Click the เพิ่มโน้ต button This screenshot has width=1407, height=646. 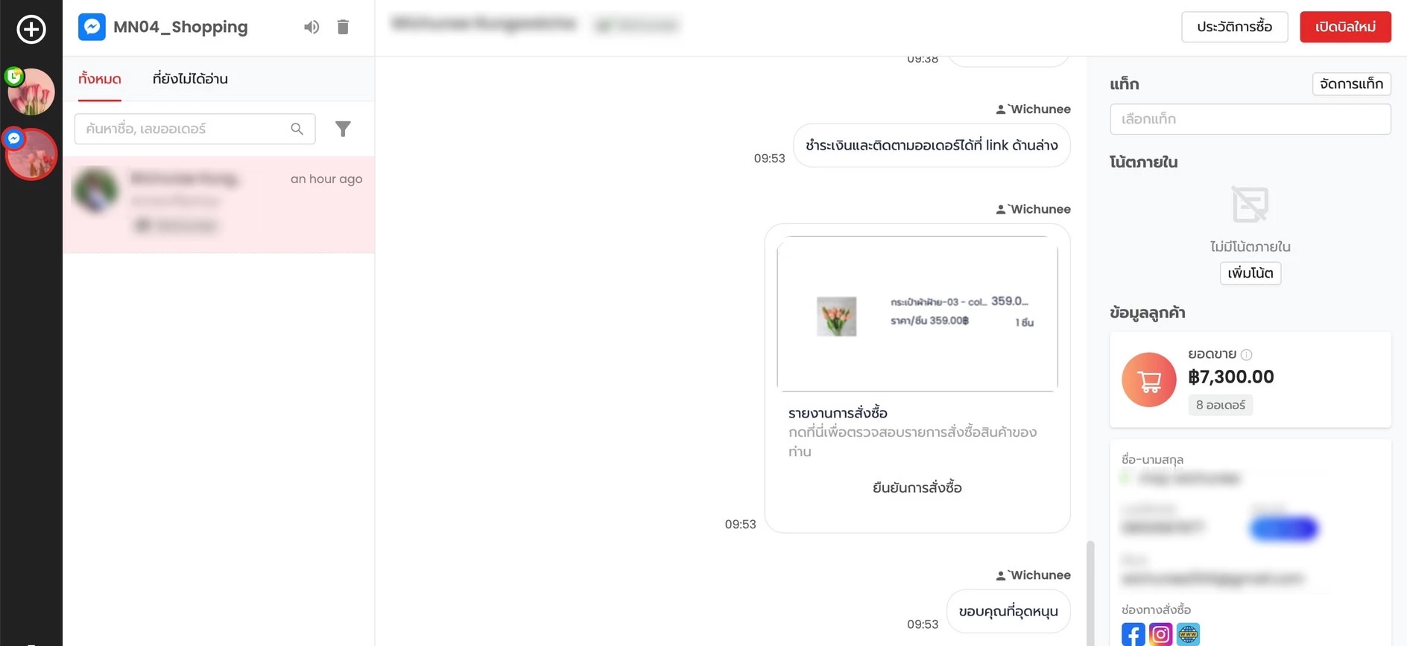1250,273
